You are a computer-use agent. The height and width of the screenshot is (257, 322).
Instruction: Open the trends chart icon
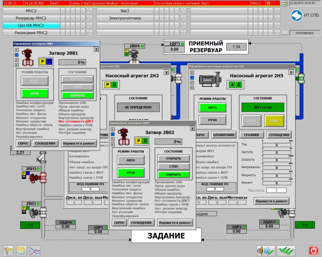click(x=35, y=250)
